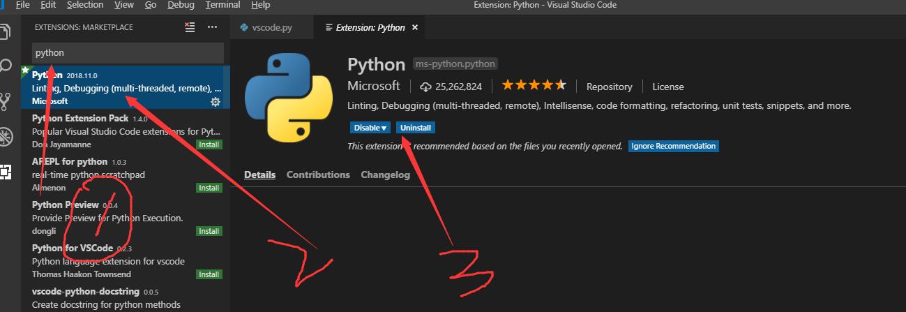Open the Debug menu
Screen dimensions: 906x312
pos(181,5)
